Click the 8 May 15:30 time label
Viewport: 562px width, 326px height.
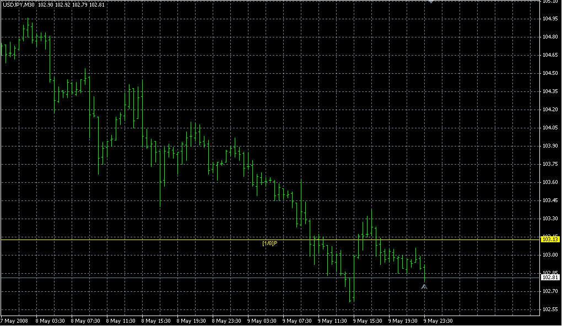click(156, 321)
